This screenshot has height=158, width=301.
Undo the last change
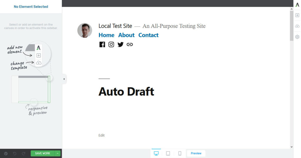[x=15, y=153]
